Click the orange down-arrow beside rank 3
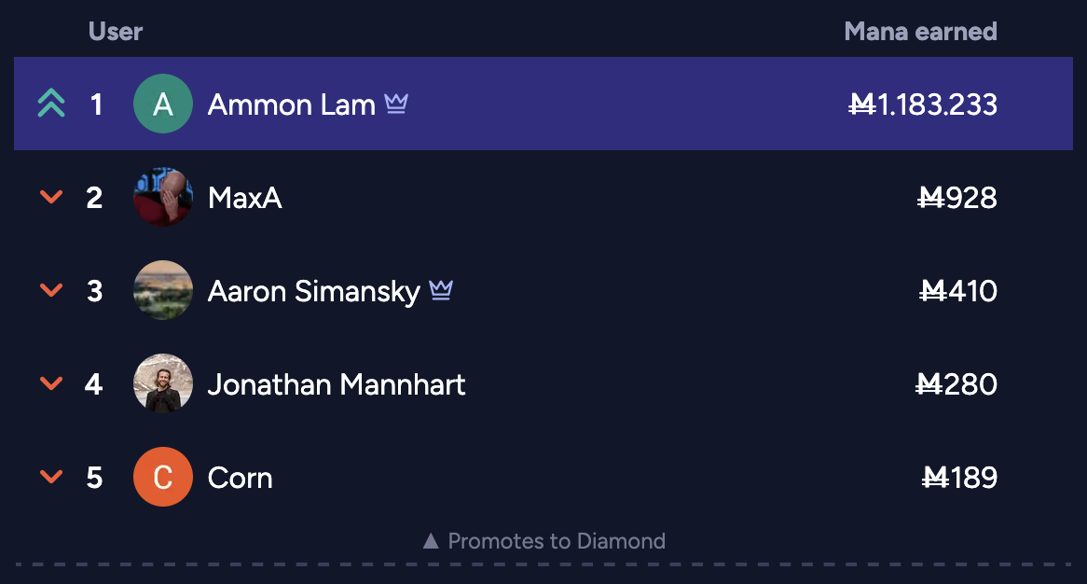 tap(51, 290)
